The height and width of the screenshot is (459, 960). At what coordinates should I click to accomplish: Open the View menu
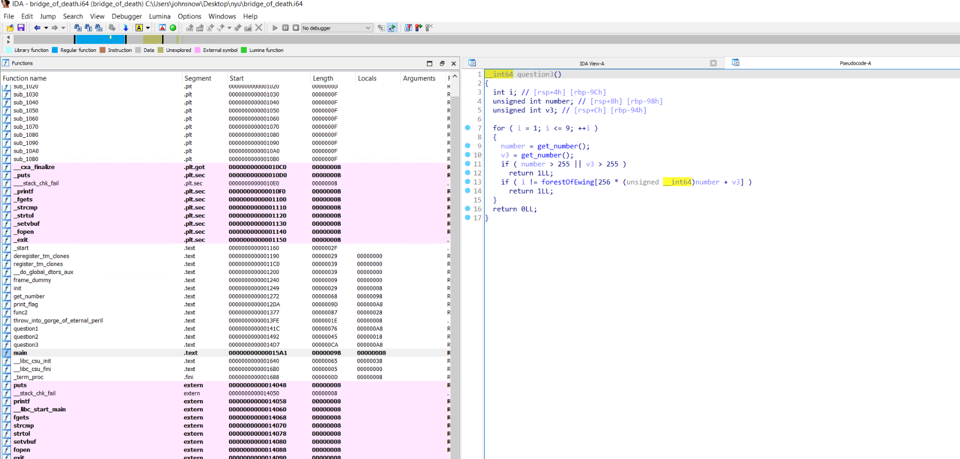(x=97, y=16)
